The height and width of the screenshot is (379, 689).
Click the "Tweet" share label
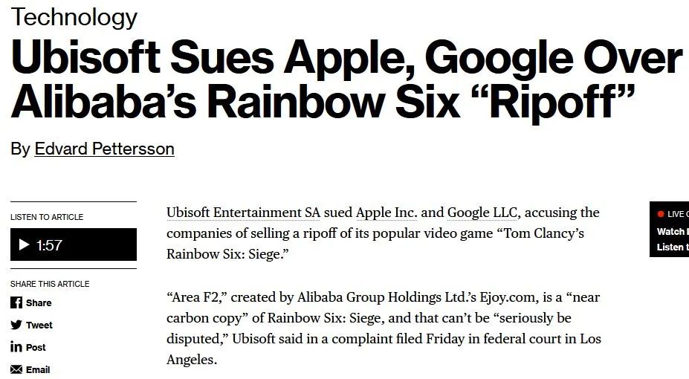point(39,325)
